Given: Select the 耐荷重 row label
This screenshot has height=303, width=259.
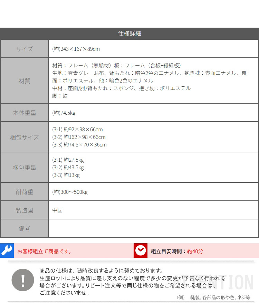Looking at the screenshot, I should point(25,192).
